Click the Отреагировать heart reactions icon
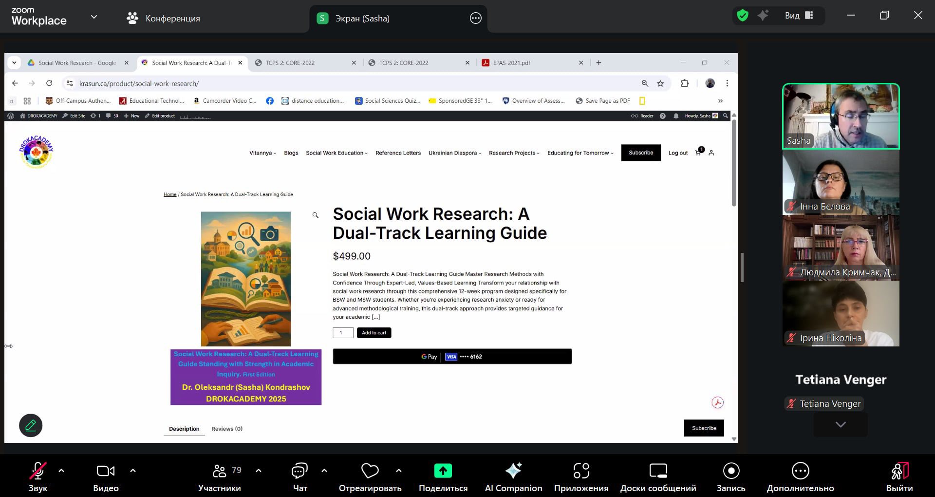This screenshot has height=497, width=935. click(370, 471)
